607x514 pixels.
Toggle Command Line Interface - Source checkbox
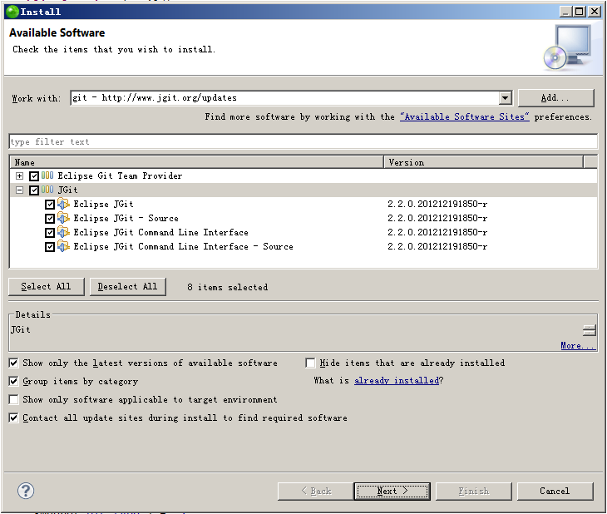pyautogui.click(x=50, y=247)
